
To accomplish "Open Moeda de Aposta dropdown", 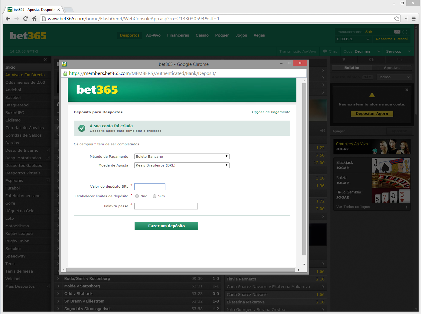I will tap(182, 165).
